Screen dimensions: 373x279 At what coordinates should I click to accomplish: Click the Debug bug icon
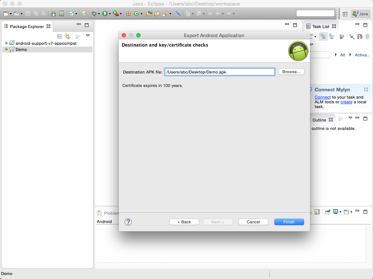click(x=94, y=13)
